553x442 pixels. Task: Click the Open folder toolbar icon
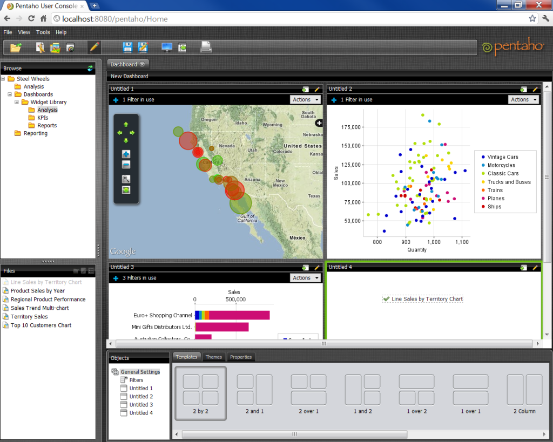16,47
